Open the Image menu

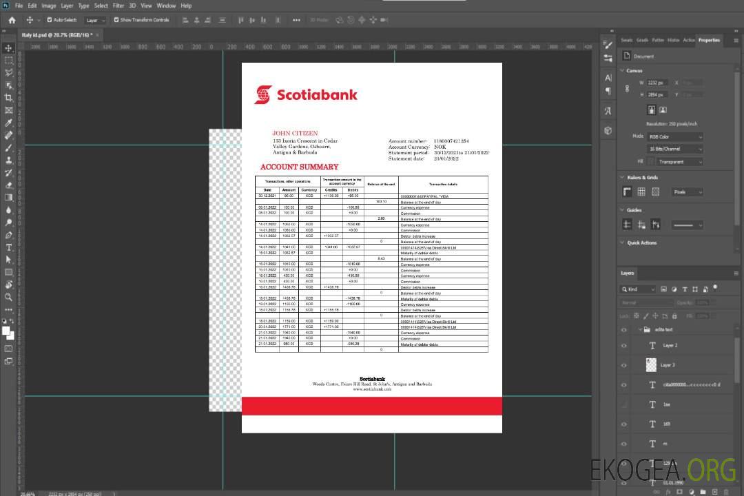pyautogui.click(x=49, y=6)
